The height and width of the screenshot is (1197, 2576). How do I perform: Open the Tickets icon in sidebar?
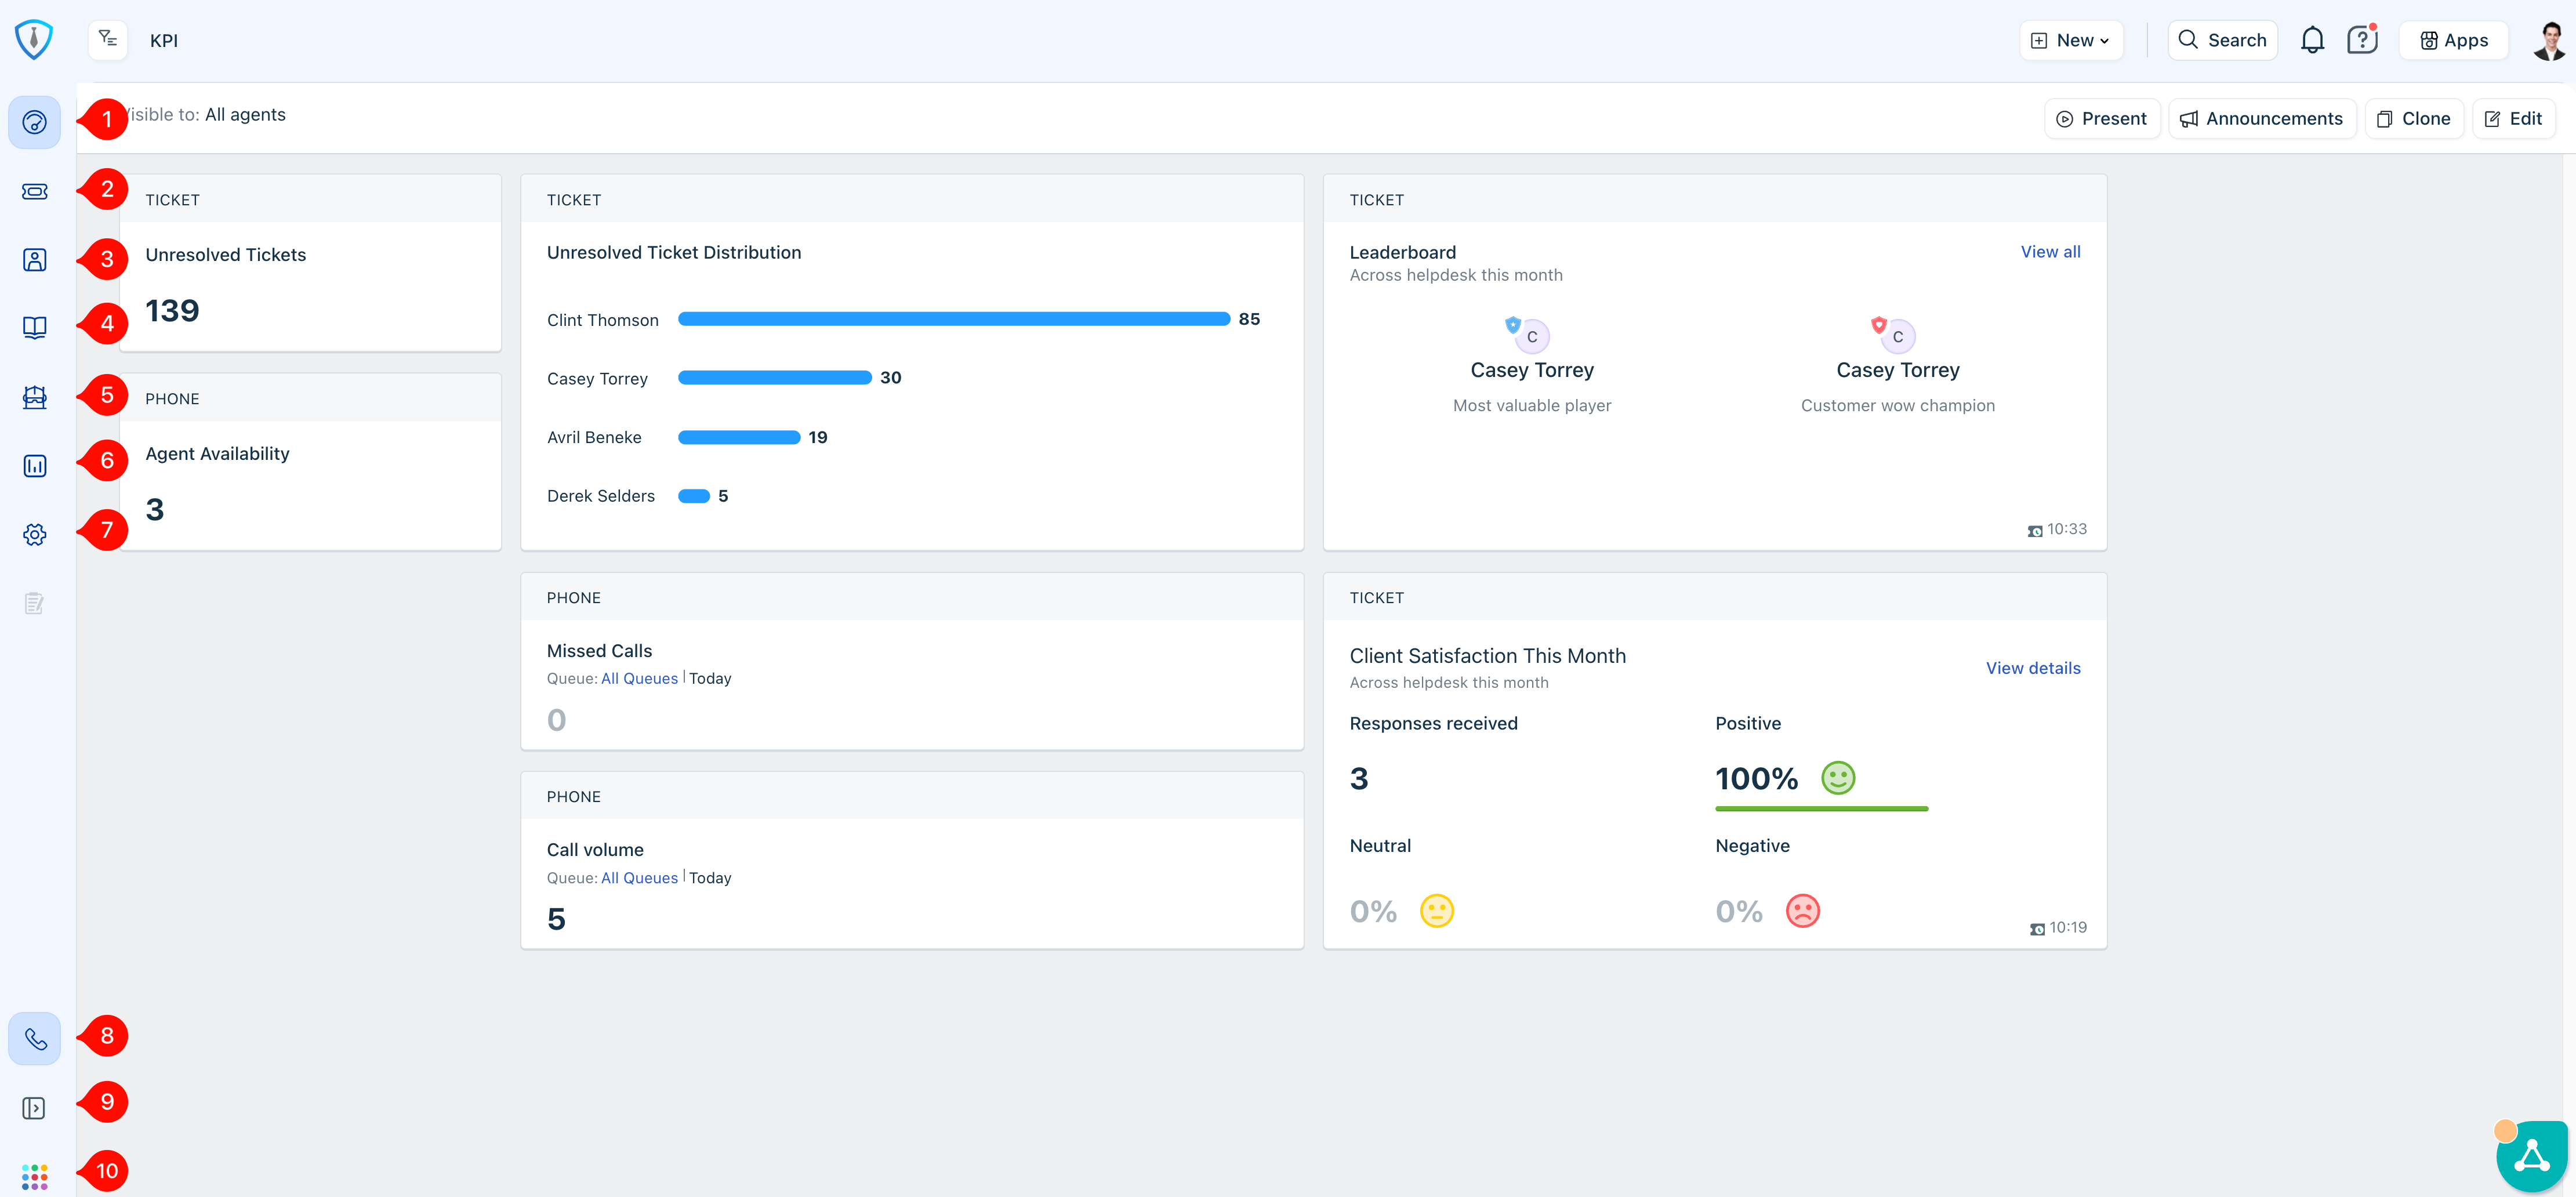pyautogui.click(x=34, y=191)
